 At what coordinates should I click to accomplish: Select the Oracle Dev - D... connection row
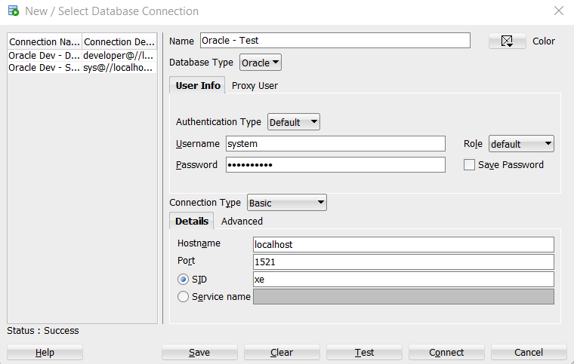(x=82, y=56)
